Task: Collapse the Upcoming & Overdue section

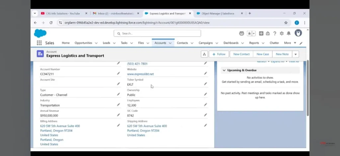Action: point(224,70)
